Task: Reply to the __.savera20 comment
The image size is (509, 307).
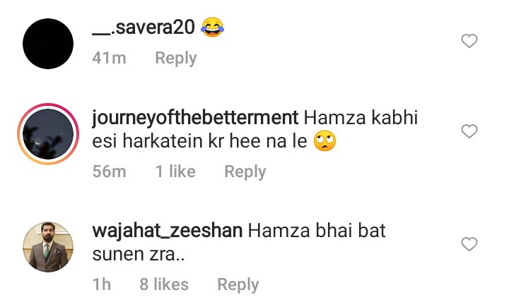Action: pyautogui.click(x=176, y=59)
